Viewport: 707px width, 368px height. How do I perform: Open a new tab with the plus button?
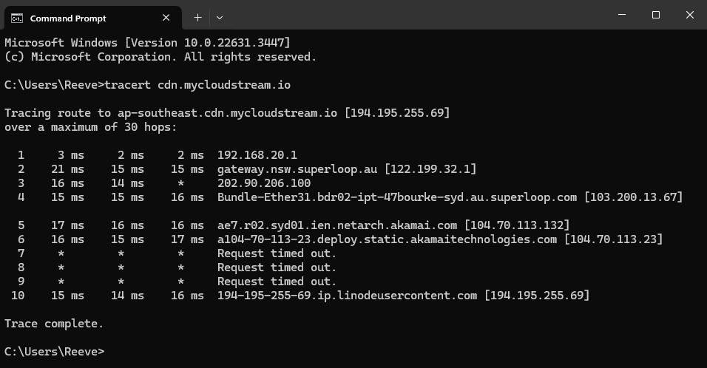pyautogui.click(x=197, y=18)
